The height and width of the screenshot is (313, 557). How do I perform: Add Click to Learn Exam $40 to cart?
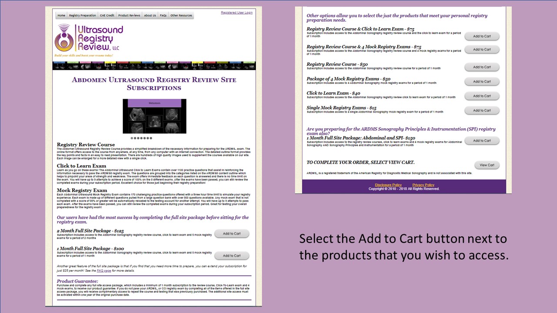482,96
